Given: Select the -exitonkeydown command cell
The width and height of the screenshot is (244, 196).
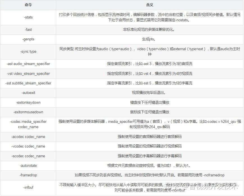Looking at the screenshot, I should tap(28, 103).
